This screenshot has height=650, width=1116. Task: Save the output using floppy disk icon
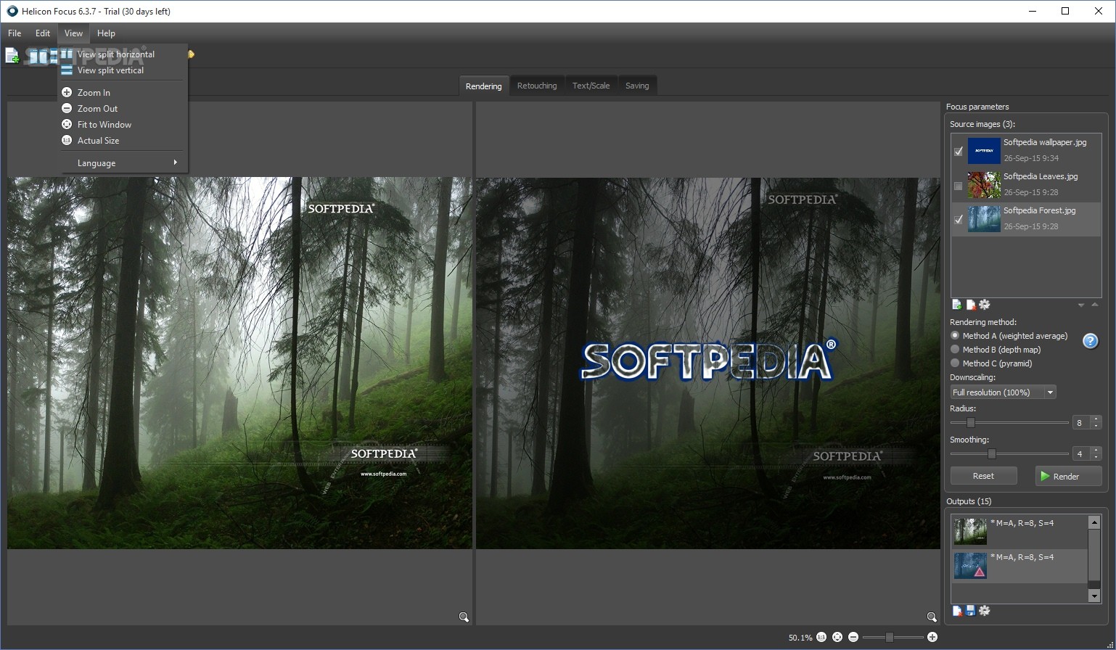(x=971, y=611)
